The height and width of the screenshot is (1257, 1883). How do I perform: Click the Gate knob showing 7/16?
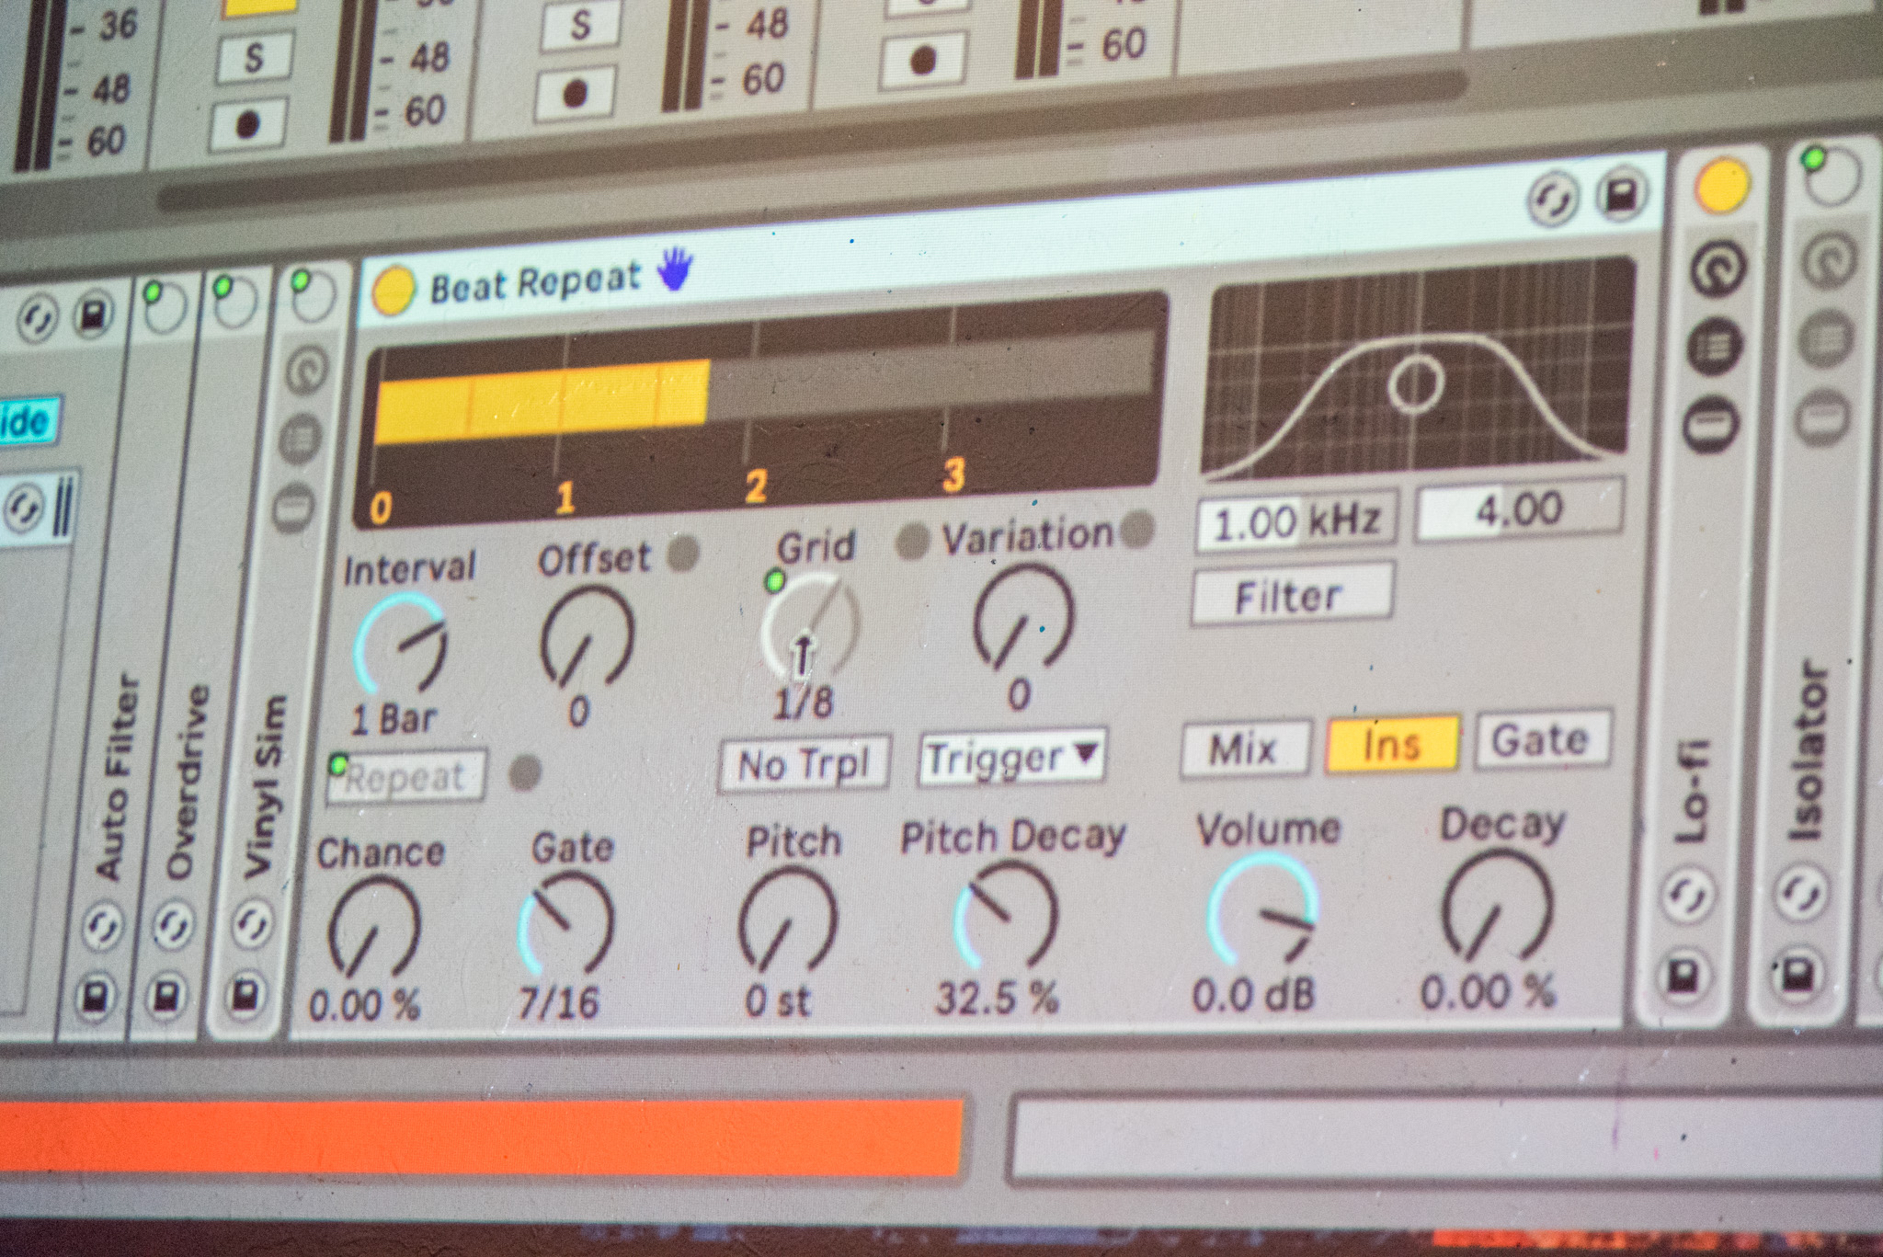(566, 922)
